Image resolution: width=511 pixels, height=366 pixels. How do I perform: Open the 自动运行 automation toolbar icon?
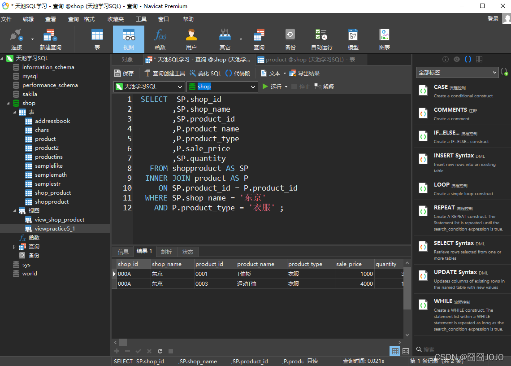[x=322, y=39]
